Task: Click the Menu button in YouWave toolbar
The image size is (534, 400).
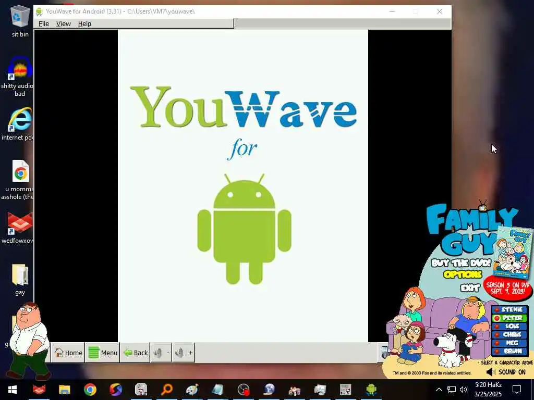Action: [103, 353]
